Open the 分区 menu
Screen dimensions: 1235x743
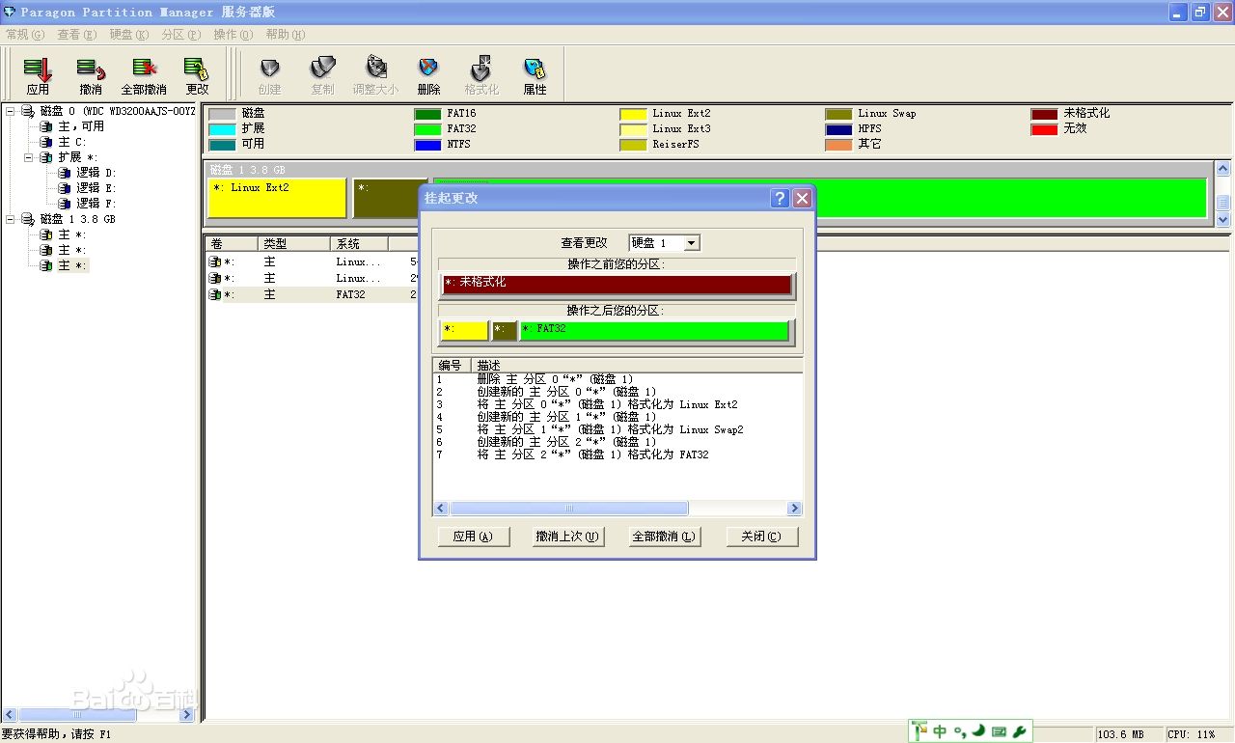tap(180, 35)
